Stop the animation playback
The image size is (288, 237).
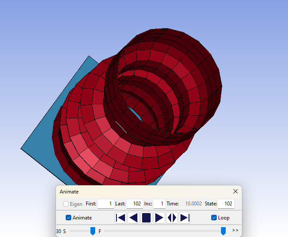point(146,218)
